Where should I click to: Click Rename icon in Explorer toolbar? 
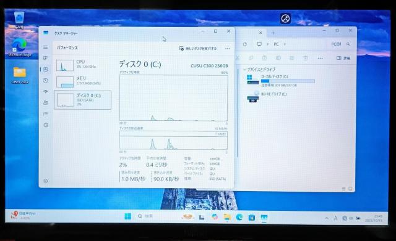(278, 58)
